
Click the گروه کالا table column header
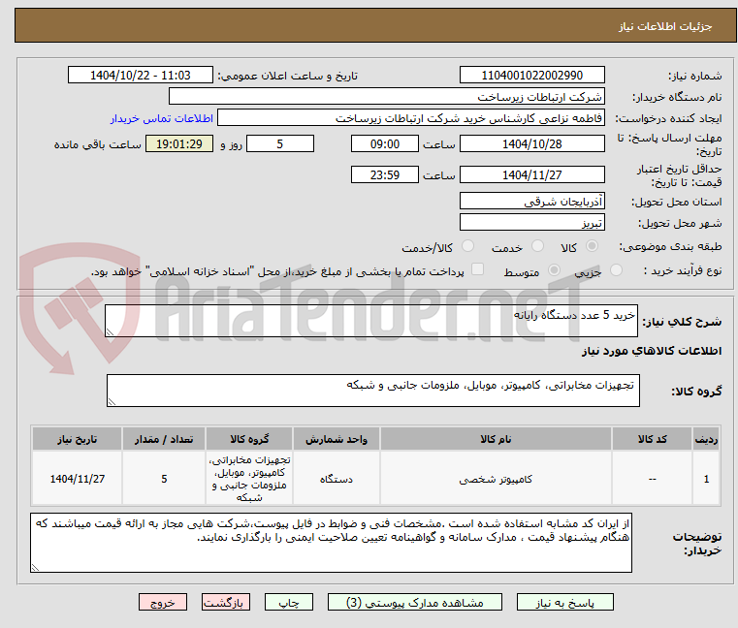pyautogui.click(x=249, y=439)
